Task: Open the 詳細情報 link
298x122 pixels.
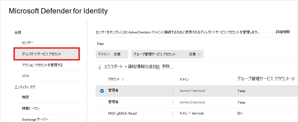Action: 283,32
